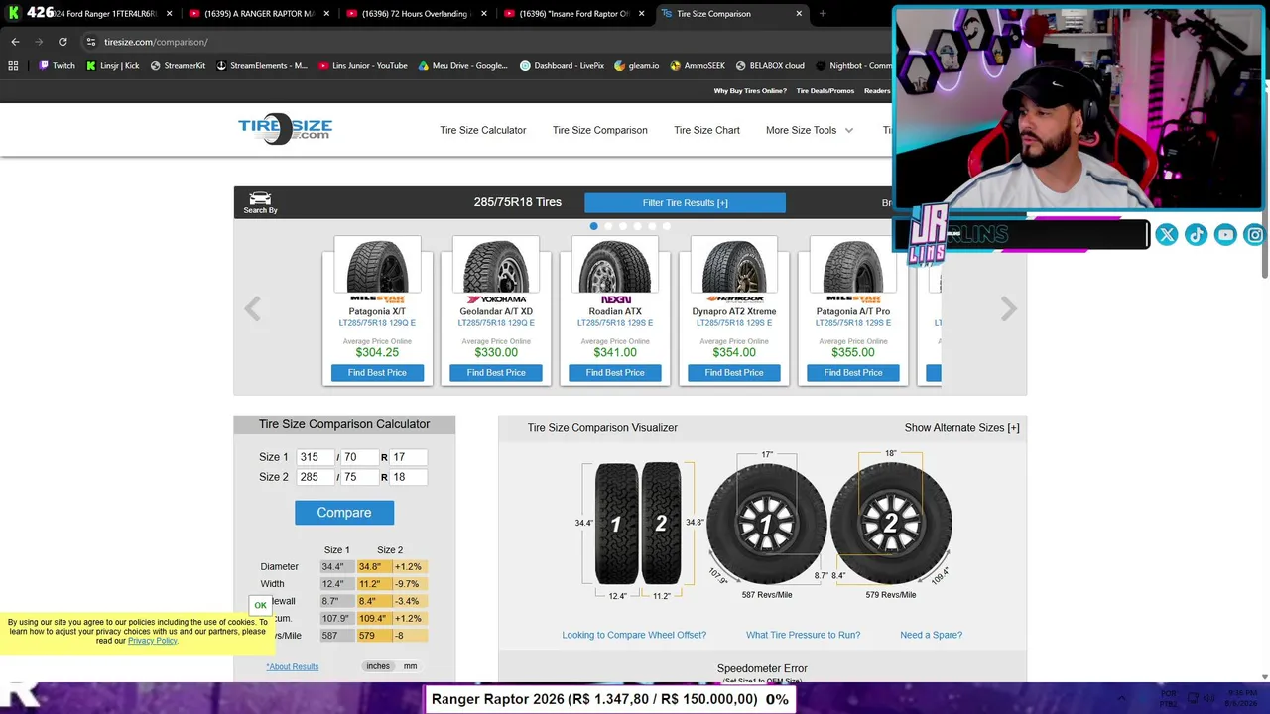Click the browser address bar URL
This screenshot has width=1270, height=714.
point(156,42)
